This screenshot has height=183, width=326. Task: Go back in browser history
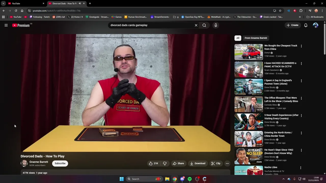(x=4, y=11)
